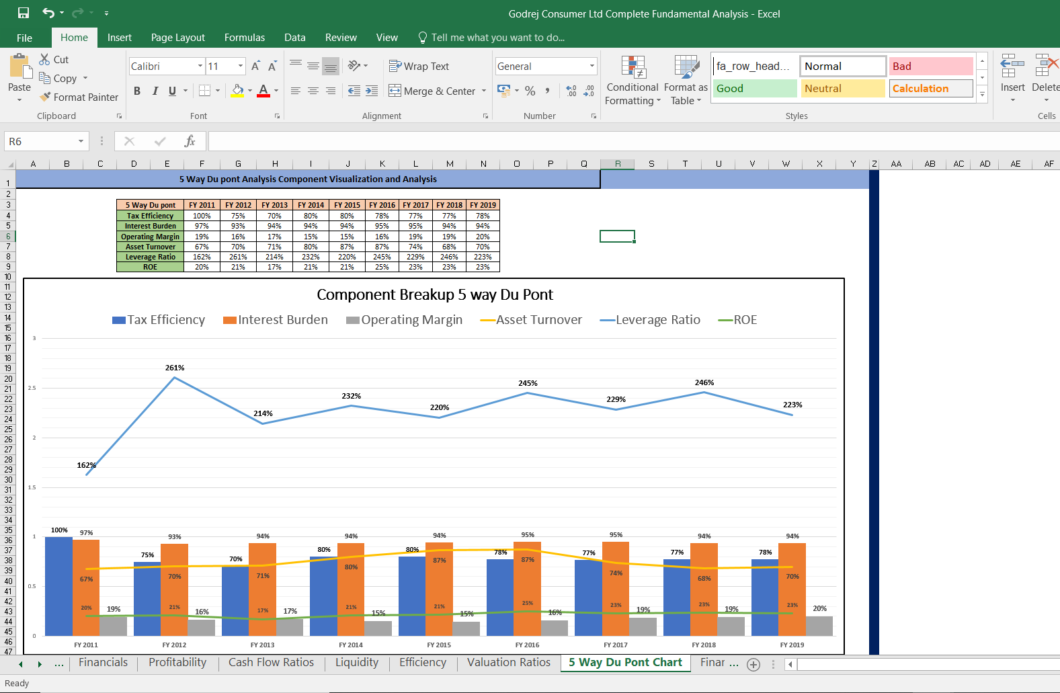Click the Orientation text angle icon
The width and height of the screenshot is (1060, 693).
pos(354,66)
